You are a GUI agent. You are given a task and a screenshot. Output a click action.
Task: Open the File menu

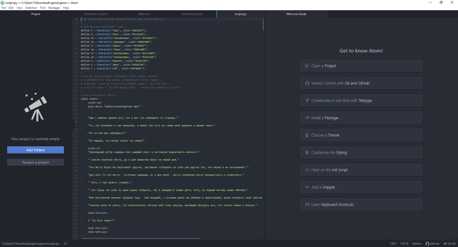(x=3, y=8)
